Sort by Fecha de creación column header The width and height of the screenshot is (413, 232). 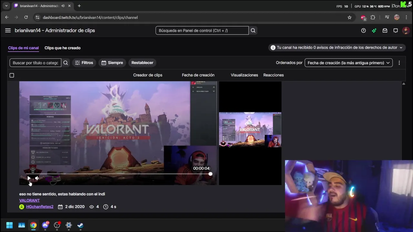point(198,75)
